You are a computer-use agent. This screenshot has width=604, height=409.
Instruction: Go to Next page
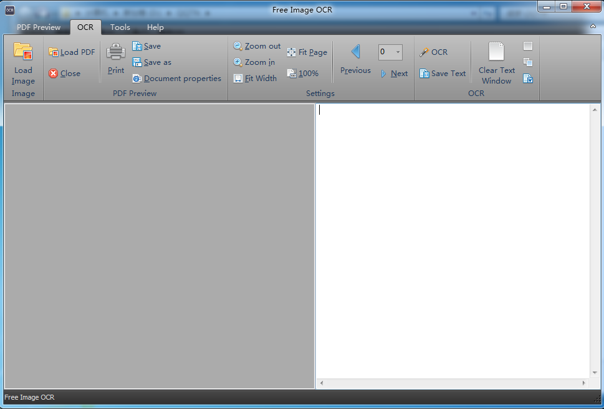point(394,73)
